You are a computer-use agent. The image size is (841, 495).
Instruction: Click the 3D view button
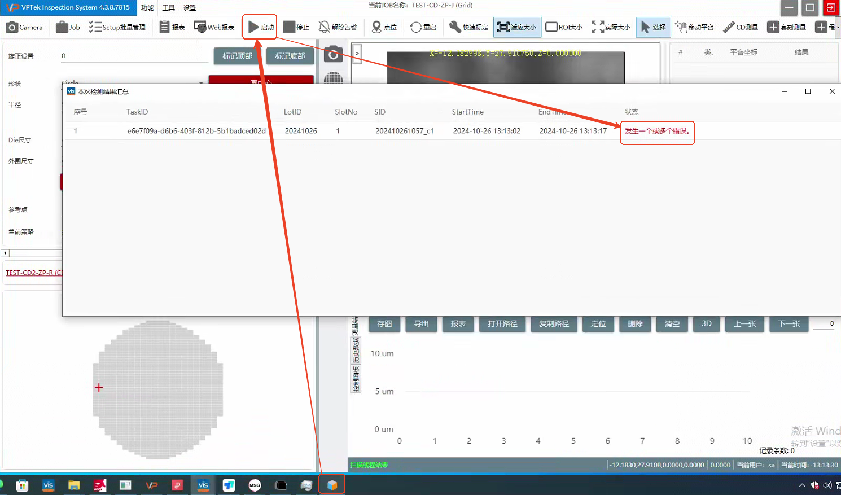707,324
